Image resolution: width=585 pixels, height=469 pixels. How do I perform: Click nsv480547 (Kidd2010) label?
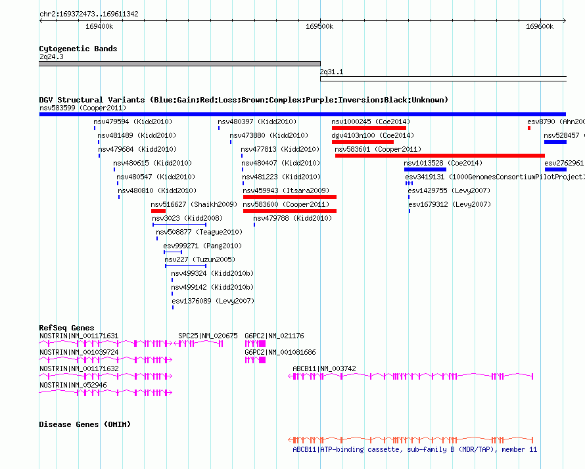156,177
